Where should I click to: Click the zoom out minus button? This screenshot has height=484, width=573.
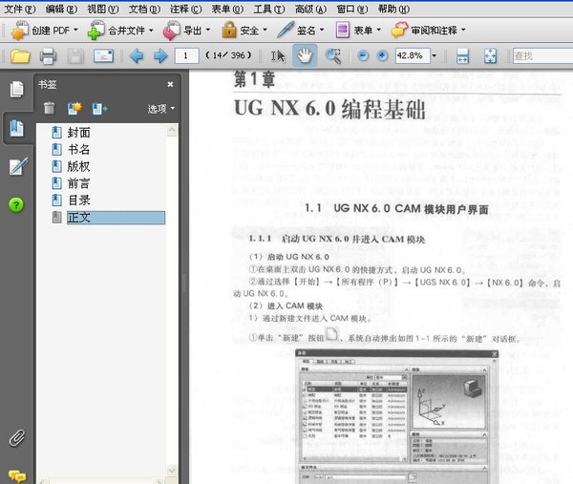tap(363, 56)
